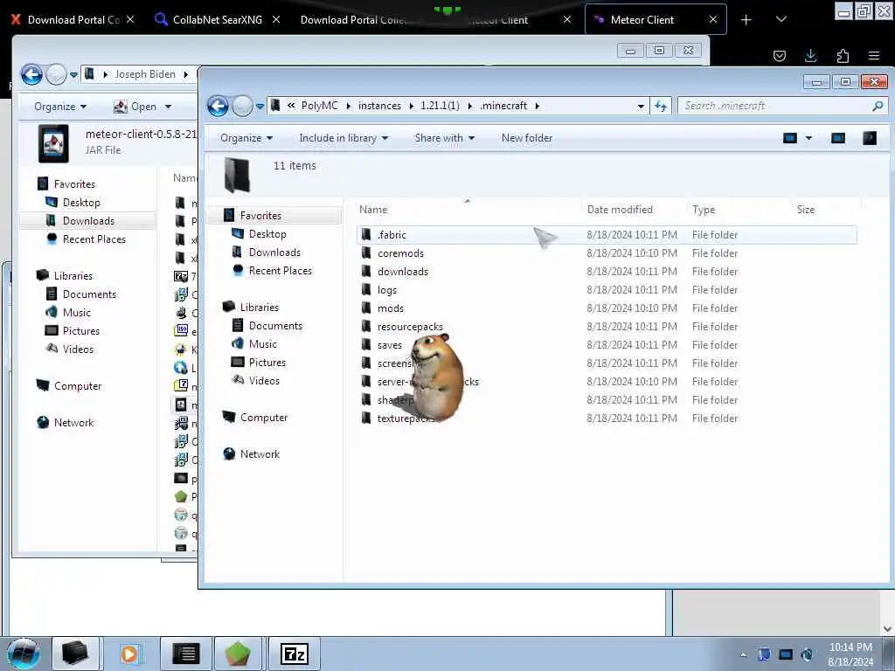The width and height of the screenshot is (895, 671).
Task: Open the mods folder
Action: (x=391, y=308)
